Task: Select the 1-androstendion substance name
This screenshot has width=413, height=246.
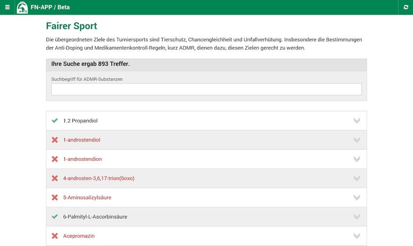Action: pyautogui.click(x=82, y=159)
